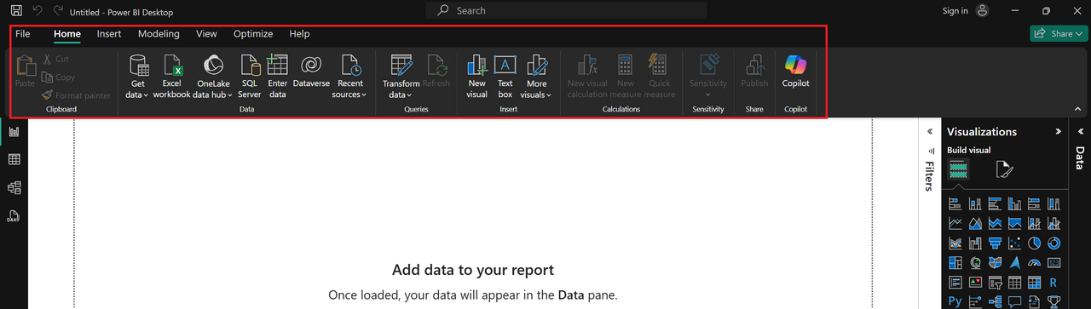Viewport: 1091px width, 309px height.
Task: Expand the Data pane
Action: (1080, 131)
